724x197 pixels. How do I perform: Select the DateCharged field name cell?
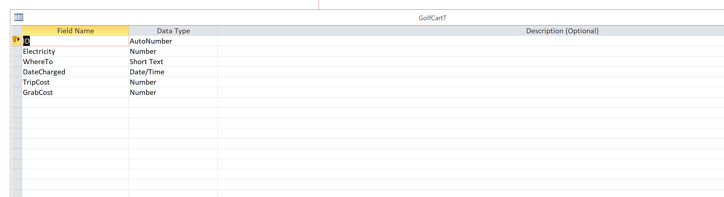75,72
